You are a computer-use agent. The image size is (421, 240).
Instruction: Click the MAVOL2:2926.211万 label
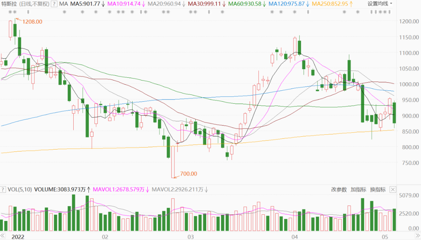(x=180, y=190)
